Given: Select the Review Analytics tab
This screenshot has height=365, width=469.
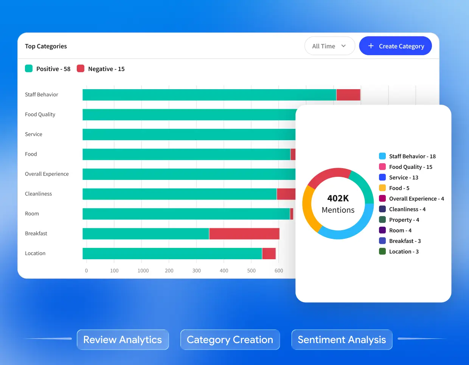Looking at the screenshot, I should (x=123, y=340).
